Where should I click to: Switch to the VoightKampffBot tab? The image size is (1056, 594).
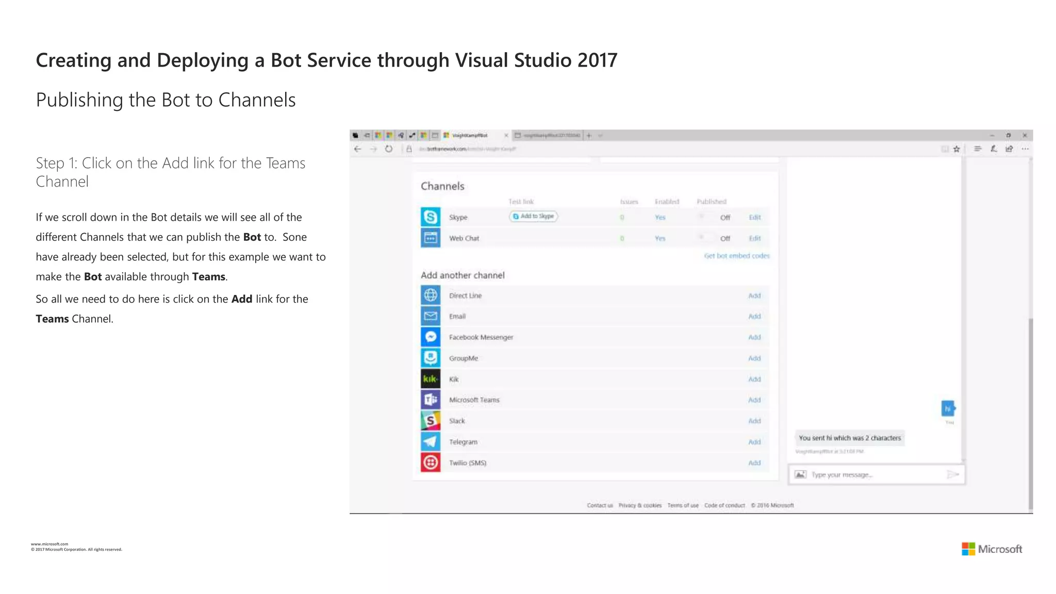[470, 136]
